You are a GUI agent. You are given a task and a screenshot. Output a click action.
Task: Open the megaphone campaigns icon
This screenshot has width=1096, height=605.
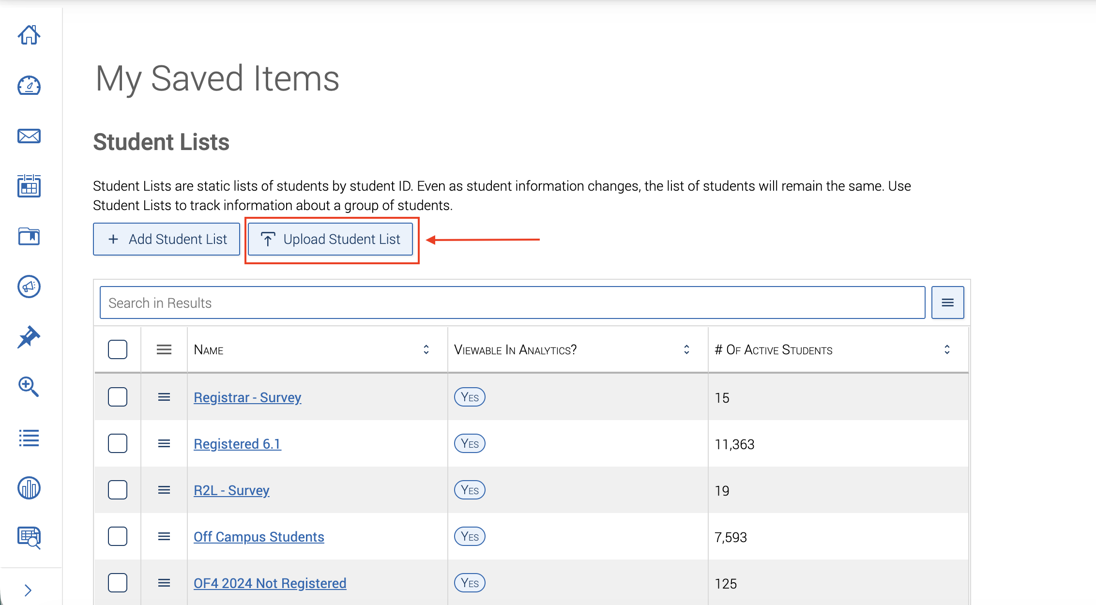pyautogui.click(x=29, y=287)
